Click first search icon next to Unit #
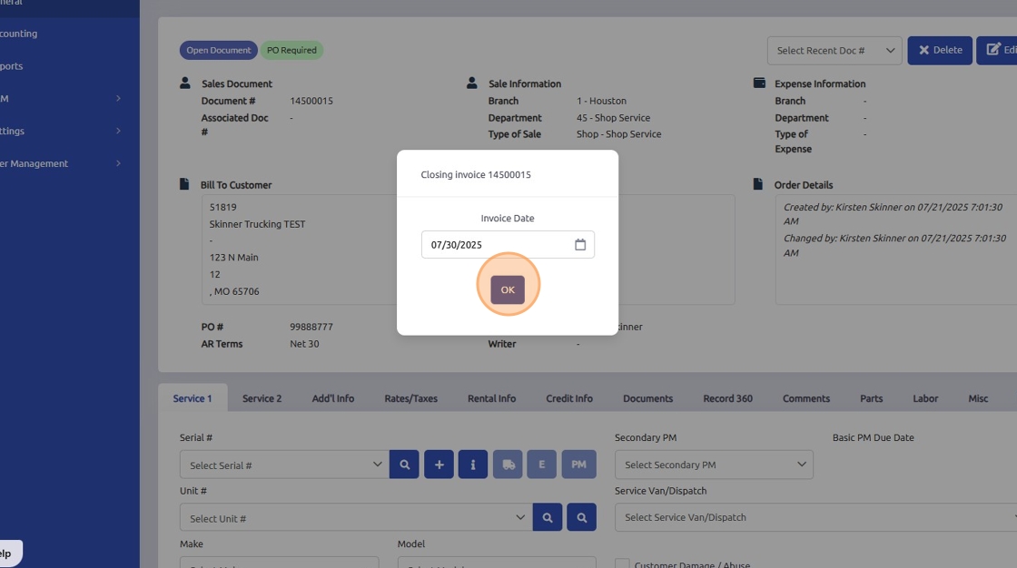 [547, 517]
